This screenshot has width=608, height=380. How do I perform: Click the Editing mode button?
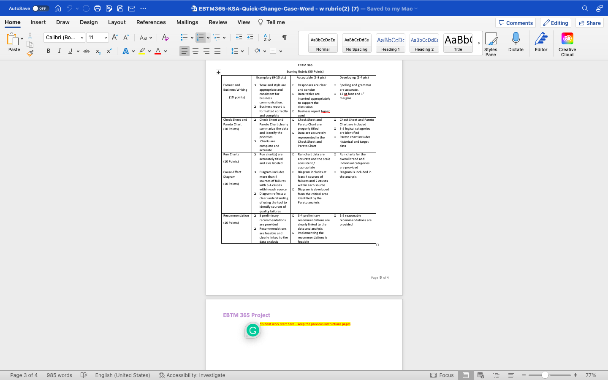(556, 23)
